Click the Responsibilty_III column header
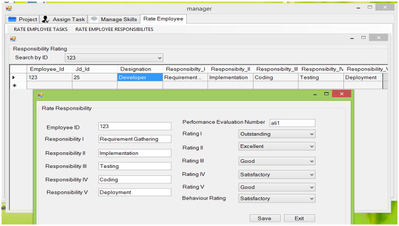The image size is (399, 226). pos(276,69)
